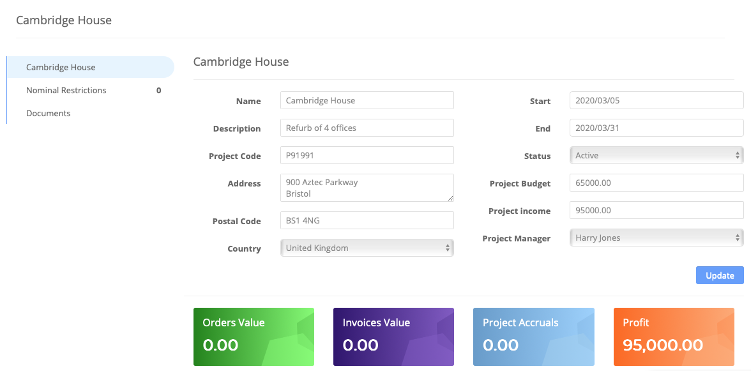Image resolution: width=751 pixels, height=371 pixels.
Task: Click the Start date field
Action: pyautogui.click(x=656, y=100)
